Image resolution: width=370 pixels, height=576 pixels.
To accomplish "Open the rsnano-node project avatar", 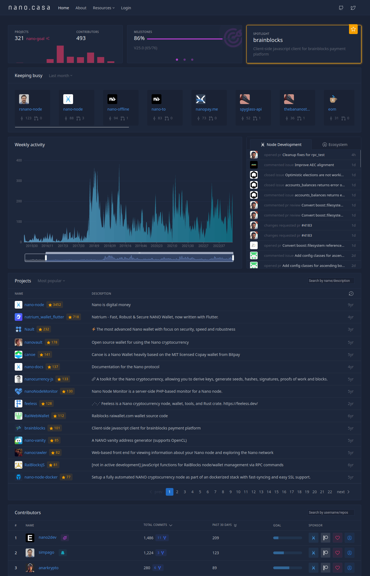I will click(24, 99).
